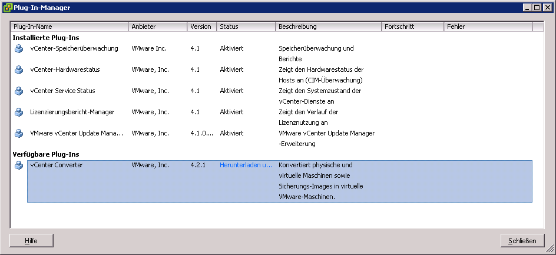Sort by the Status column header
This screenshot has height=255, width=556.
tap(246, 27)
